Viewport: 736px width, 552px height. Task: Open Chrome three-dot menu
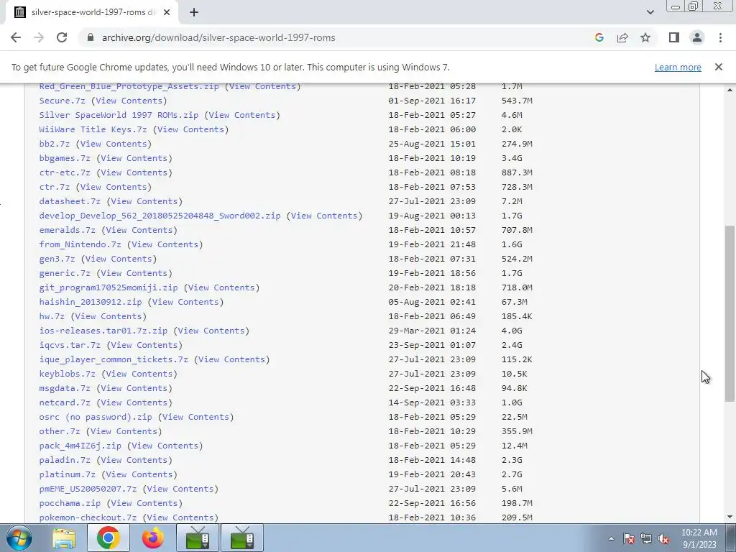(720, 37)
